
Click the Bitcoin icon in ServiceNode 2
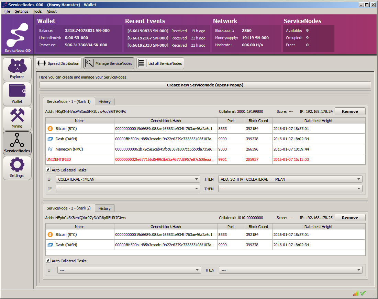point(50,235)
